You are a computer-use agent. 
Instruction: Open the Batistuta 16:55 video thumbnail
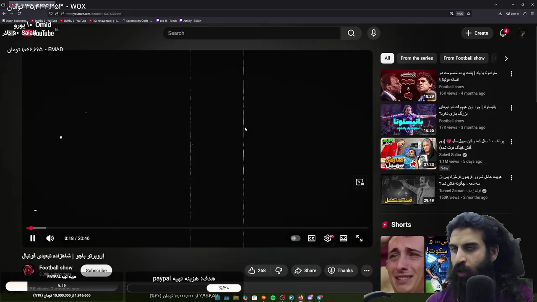(408, 120)
